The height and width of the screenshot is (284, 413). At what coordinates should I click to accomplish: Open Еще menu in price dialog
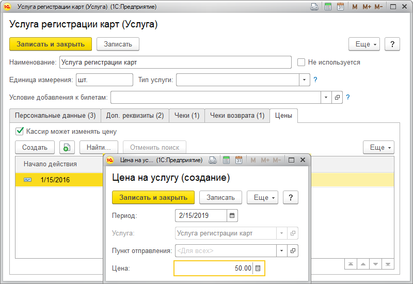262,197
